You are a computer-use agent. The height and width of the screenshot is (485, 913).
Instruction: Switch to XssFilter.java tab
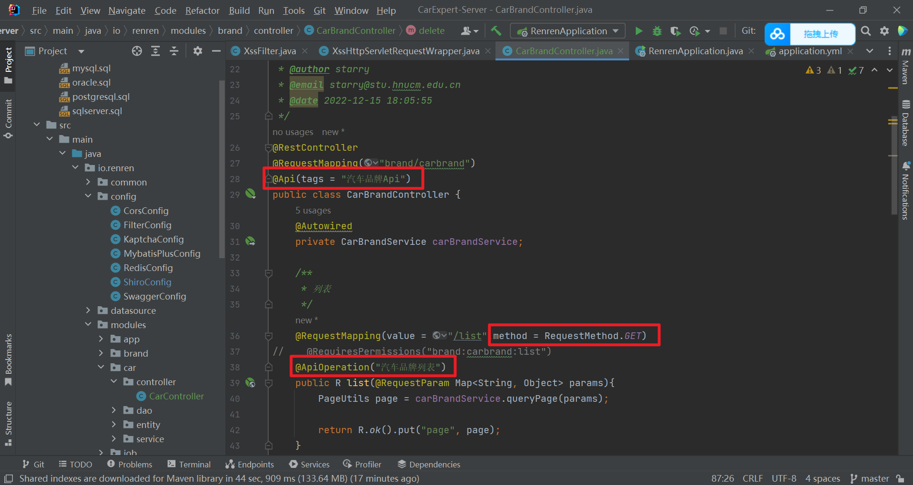[269, 51]
